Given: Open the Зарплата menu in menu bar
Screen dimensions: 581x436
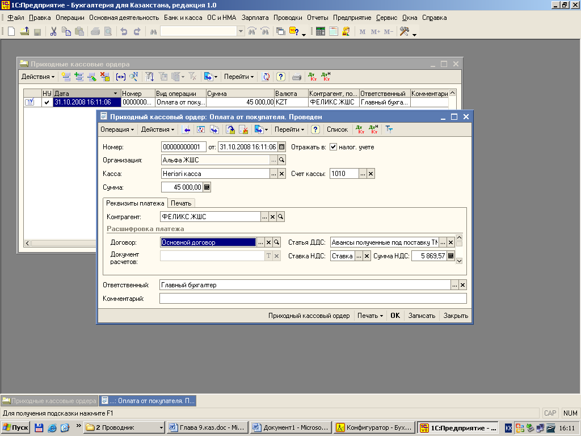Looking at the screenshot, I should [255, 18].
